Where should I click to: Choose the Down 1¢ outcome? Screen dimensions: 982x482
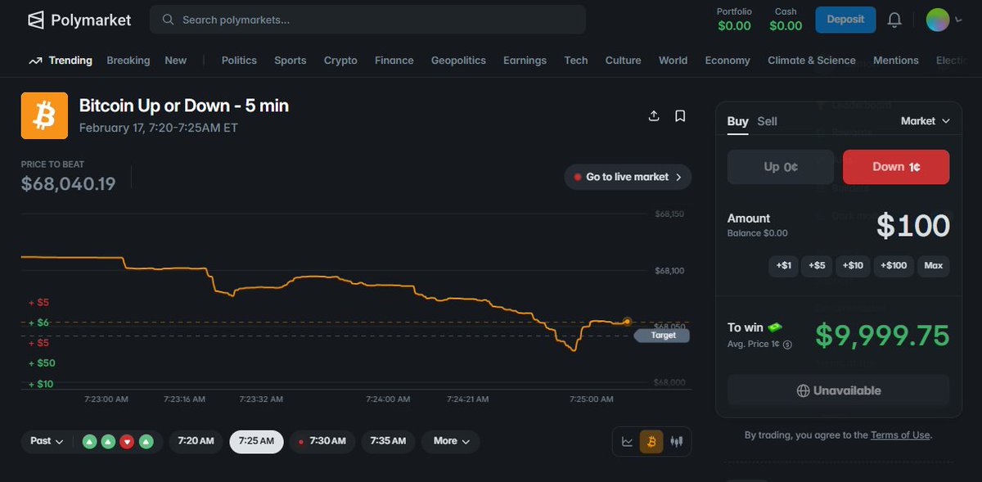[896, 167]
